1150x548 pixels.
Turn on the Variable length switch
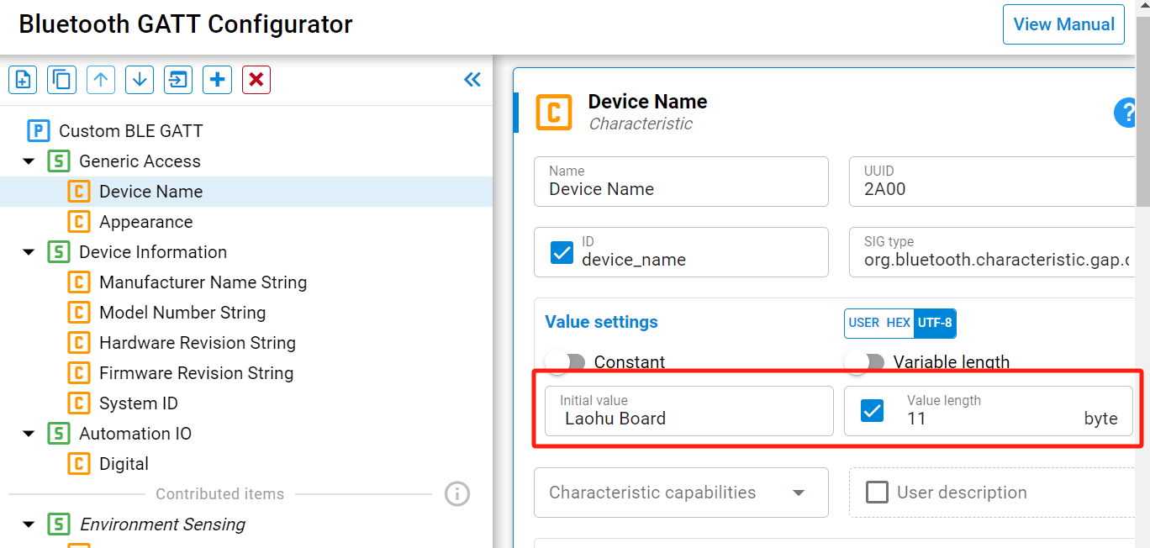pos(864,362)
